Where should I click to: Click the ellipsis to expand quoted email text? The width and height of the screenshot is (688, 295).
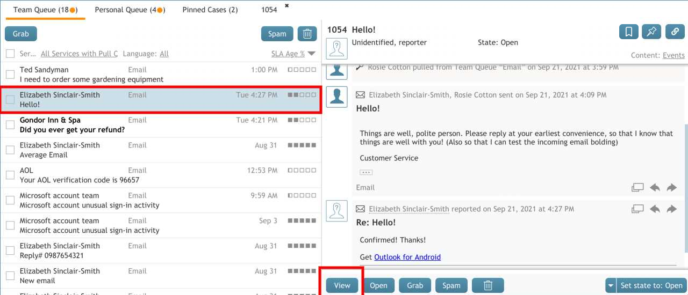[x=366, y=172]
